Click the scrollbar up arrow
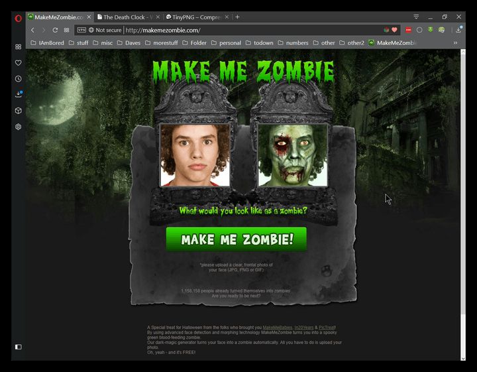 463,52
